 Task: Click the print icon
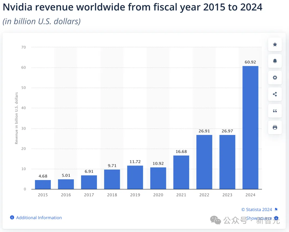click(x=275, y=128)
